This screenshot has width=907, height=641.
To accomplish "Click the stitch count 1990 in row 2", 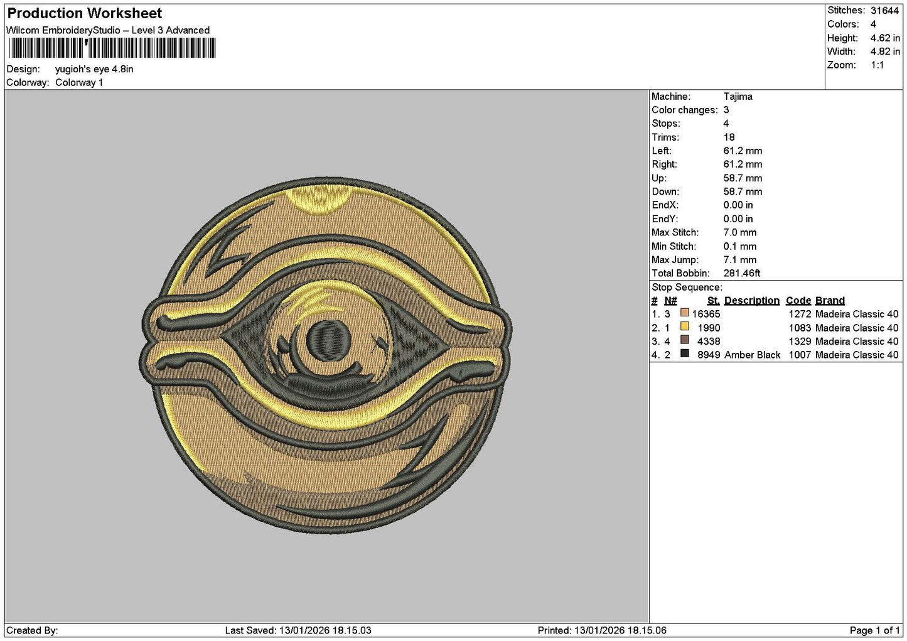I will [x=709, y=328].
